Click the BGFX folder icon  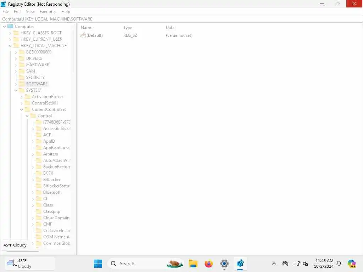[x=39, y=173]
